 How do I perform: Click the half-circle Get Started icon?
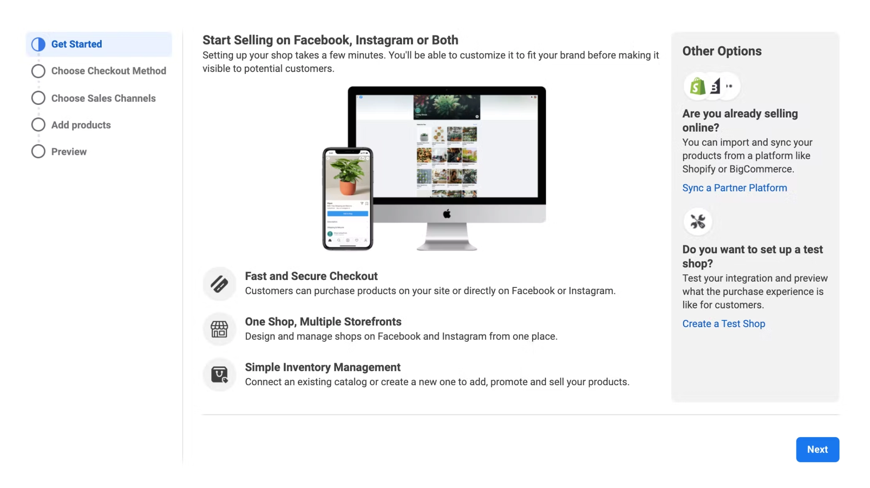[38, 43]
